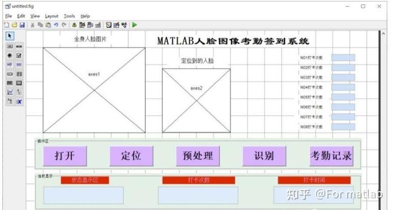Copy selection using the Copy toolbar icon

click(40, 25)
